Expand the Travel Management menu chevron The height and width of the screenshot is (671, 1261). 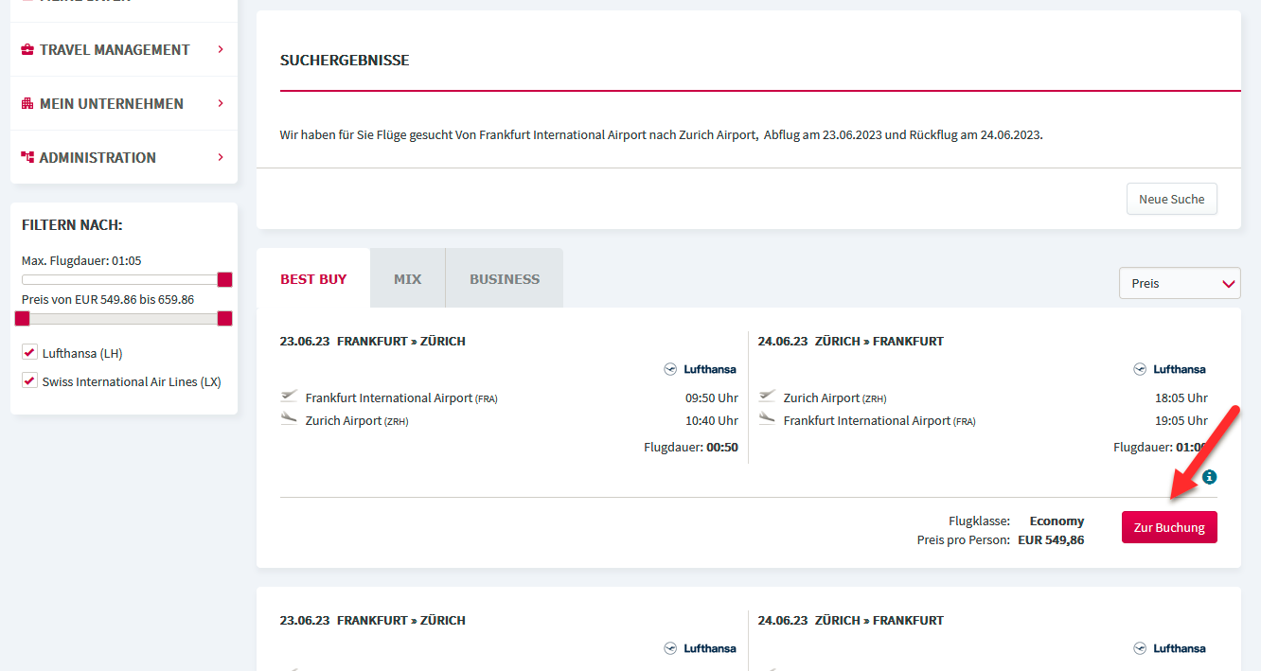[221, 49]
